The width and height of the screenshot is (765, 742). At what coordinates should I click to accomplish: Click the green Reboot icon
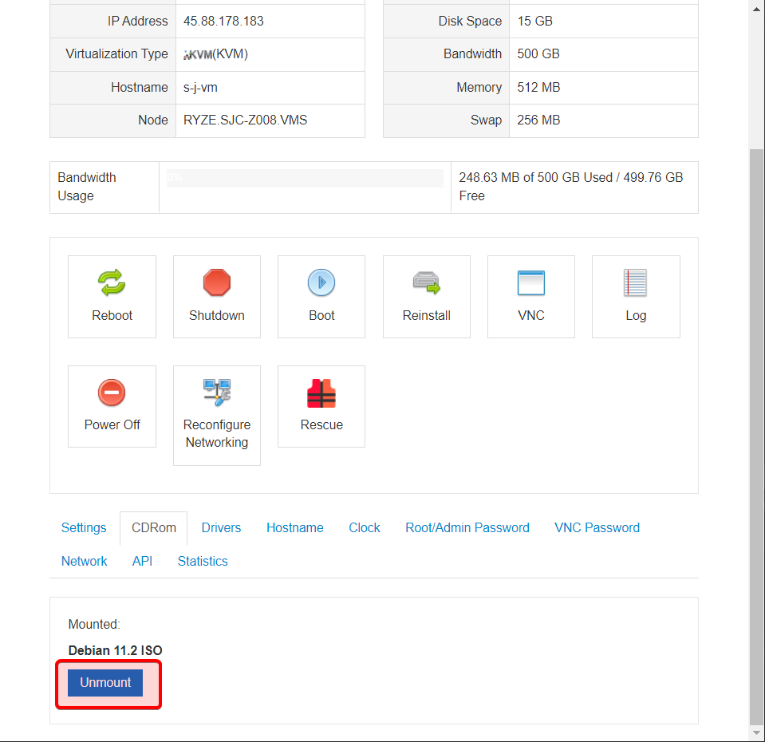[112, 283]
